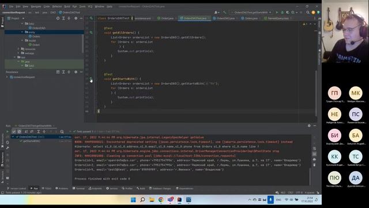The width and height of the screenshot is (369, 208).
Task: Click the ENG language indicator in taskbar
Action: click(278, 200)
